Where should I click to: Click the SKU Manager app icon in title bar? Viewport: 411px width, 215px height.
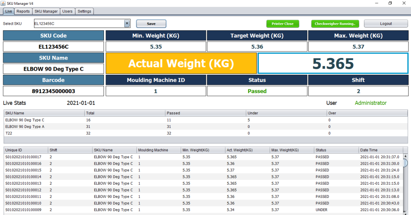pyautogui.click(x=3, y=3)
